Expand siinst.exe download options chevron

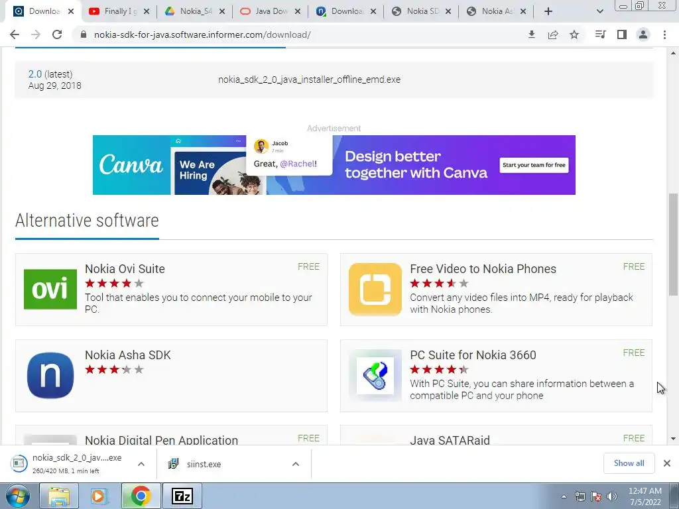point(296,464)
